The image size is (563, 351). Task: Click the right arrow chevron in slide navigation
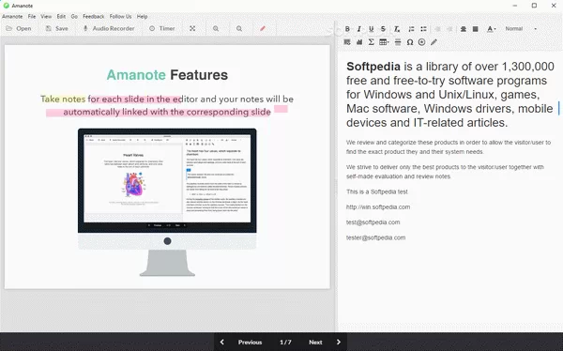coord(338,342)
